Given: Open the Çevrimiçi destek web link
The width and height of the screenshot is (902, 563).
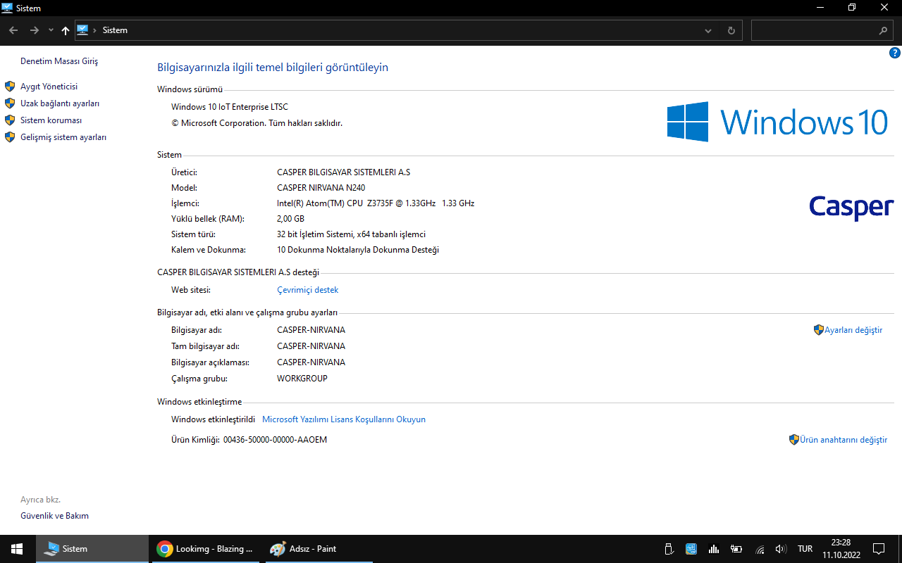Looking at the screenshot, I should [307, 290].
